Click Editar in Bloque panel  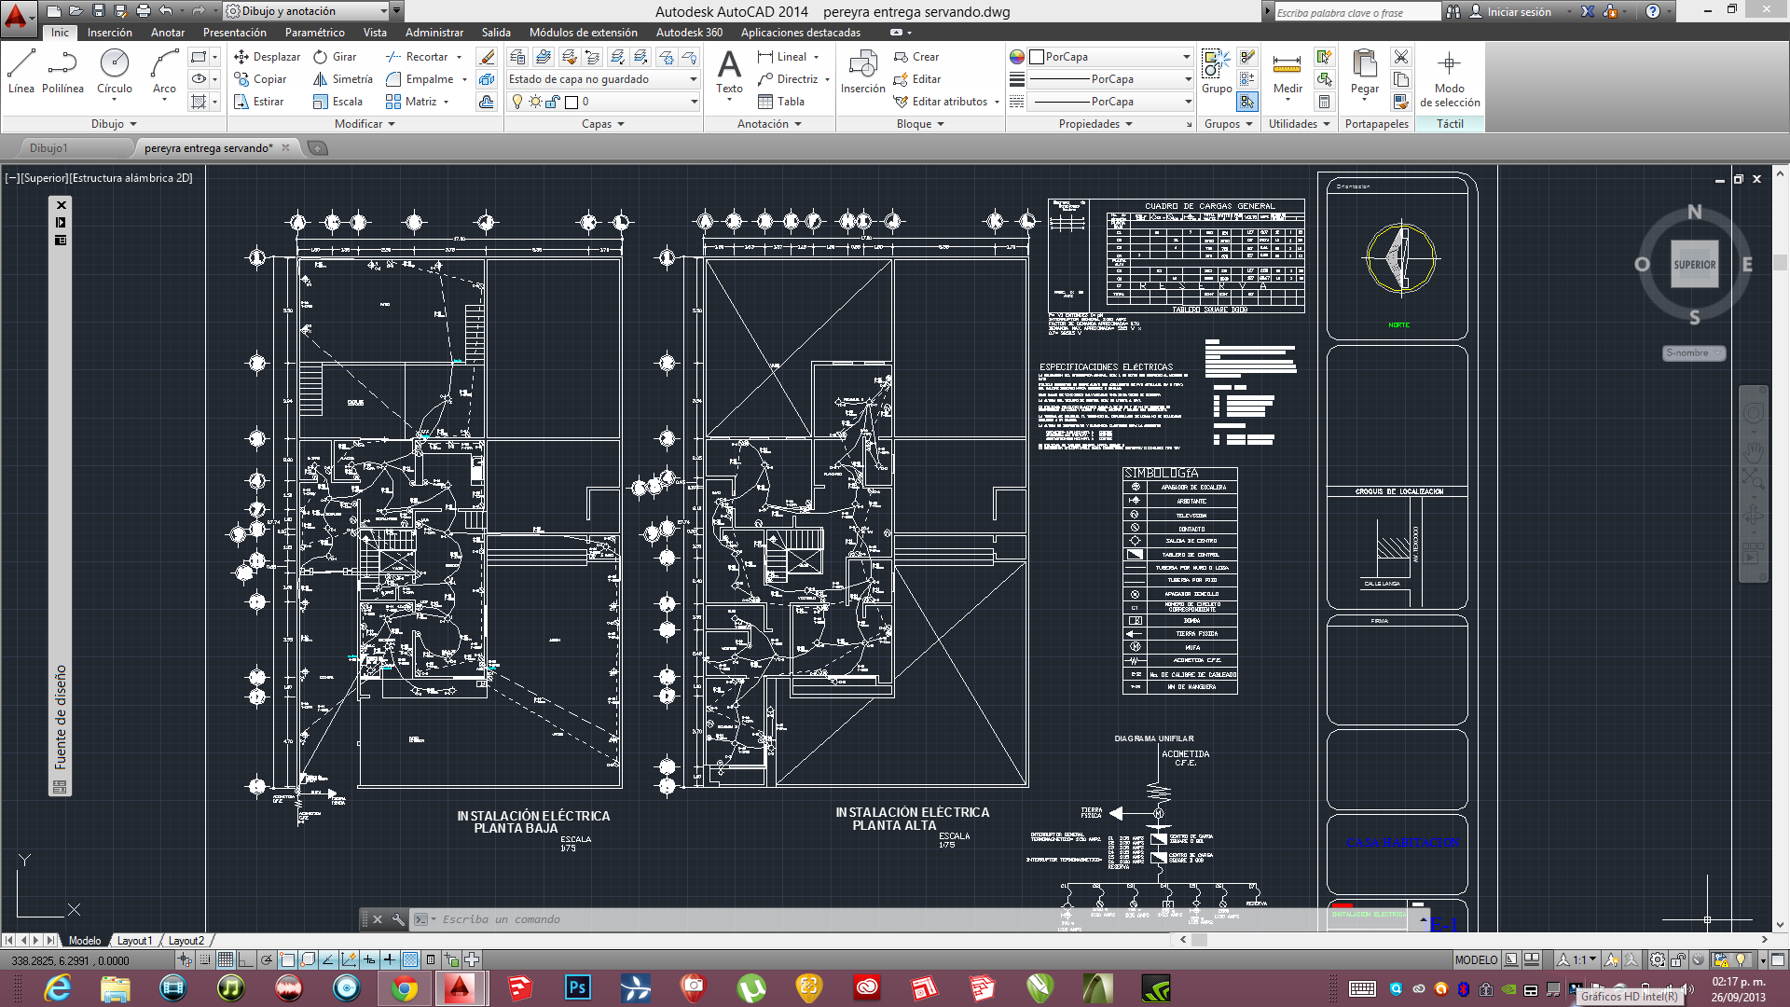(917, 79)
